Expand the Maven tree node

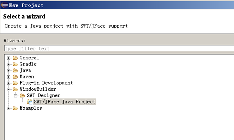click(9, 77)
